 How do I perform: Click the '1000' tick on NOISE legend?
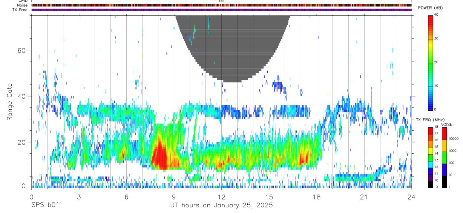point(453,151)
